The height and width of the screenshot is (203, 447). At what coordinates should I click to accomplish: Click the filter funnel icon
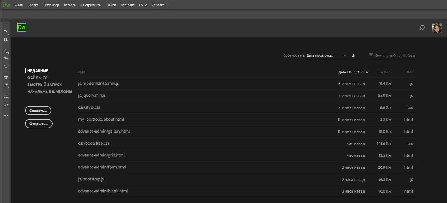pyautogui.click(x=371, y=56)
